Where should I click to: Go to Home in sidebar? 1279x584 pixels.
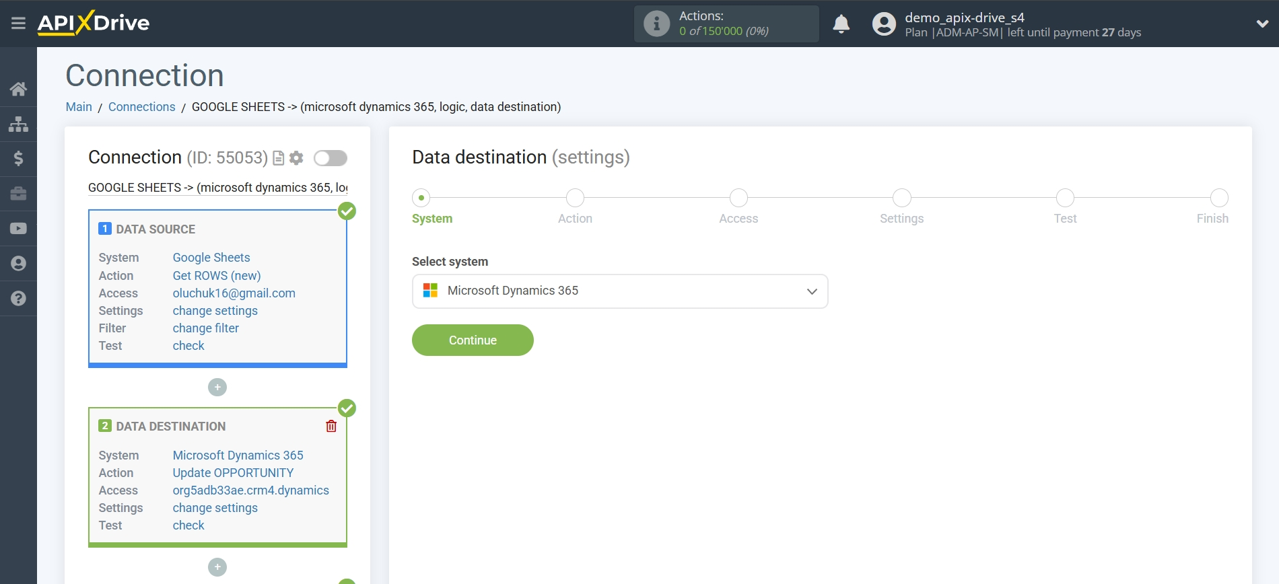coord(18,89)
